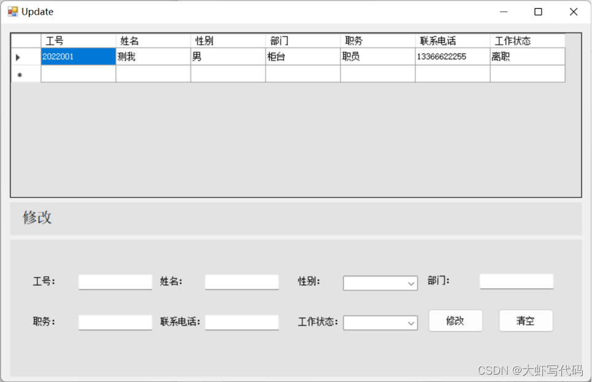Focus the 部门 input field

click(516, 281)
